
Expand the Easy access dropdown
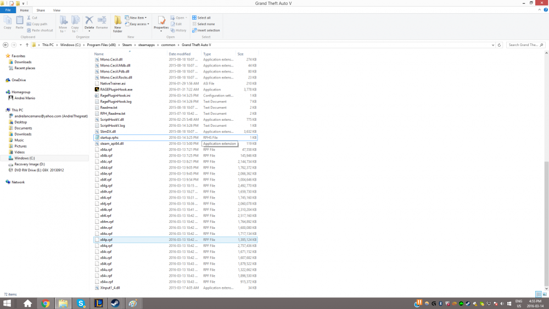148,24
